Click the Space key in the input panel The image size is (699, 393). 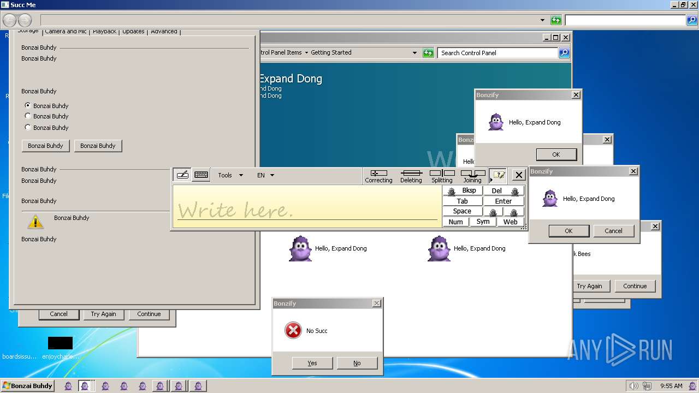tap(463, 212)
